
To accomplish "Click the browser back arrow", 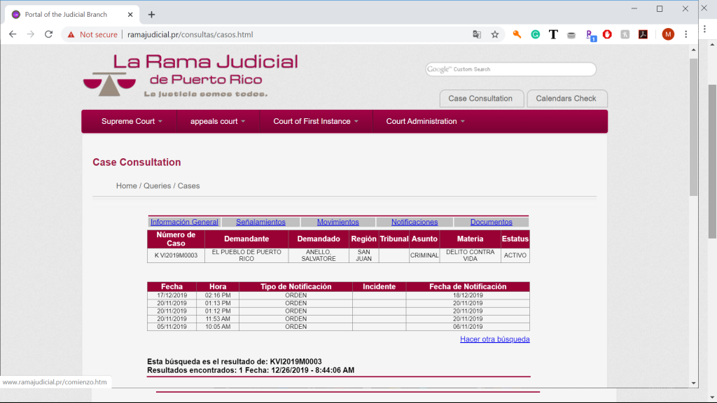I will coord(13,34).
